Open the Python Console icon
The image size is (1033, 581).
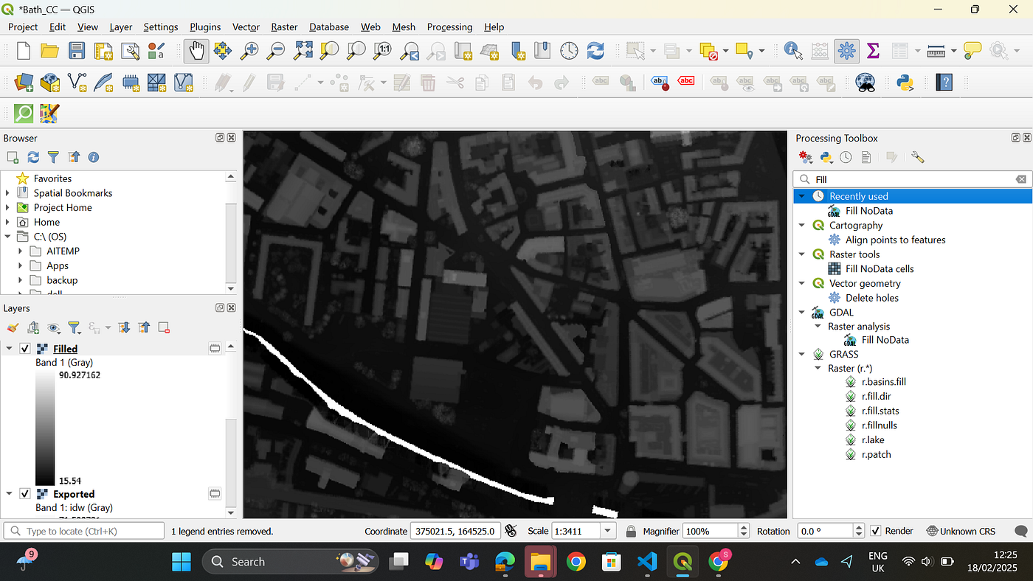(x=905, y=83)
